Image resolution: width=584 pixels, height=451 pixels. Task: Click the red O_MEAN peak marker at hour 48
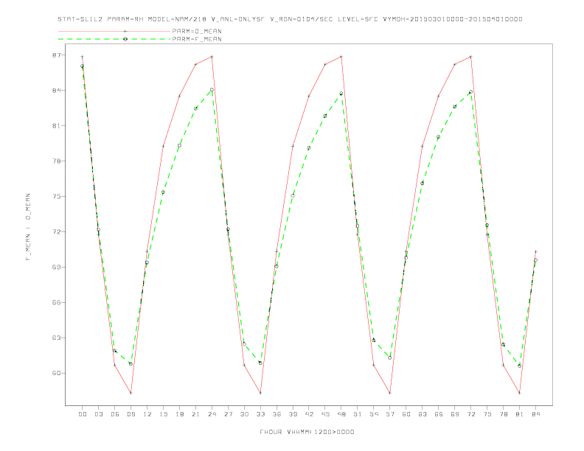tap(341, 57)
